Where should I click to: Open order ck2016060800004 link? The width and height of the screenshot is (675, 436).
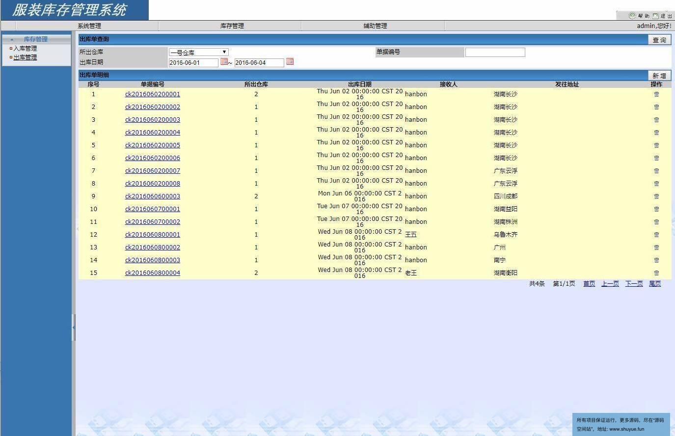(153, 273)
